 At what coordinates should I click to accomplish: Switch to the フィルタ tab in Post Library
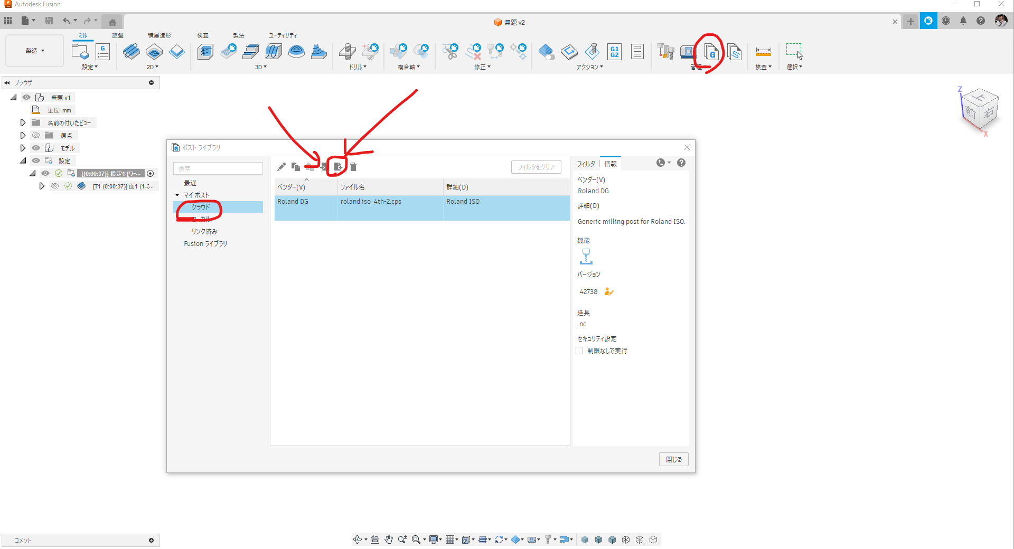pos(586,164)
